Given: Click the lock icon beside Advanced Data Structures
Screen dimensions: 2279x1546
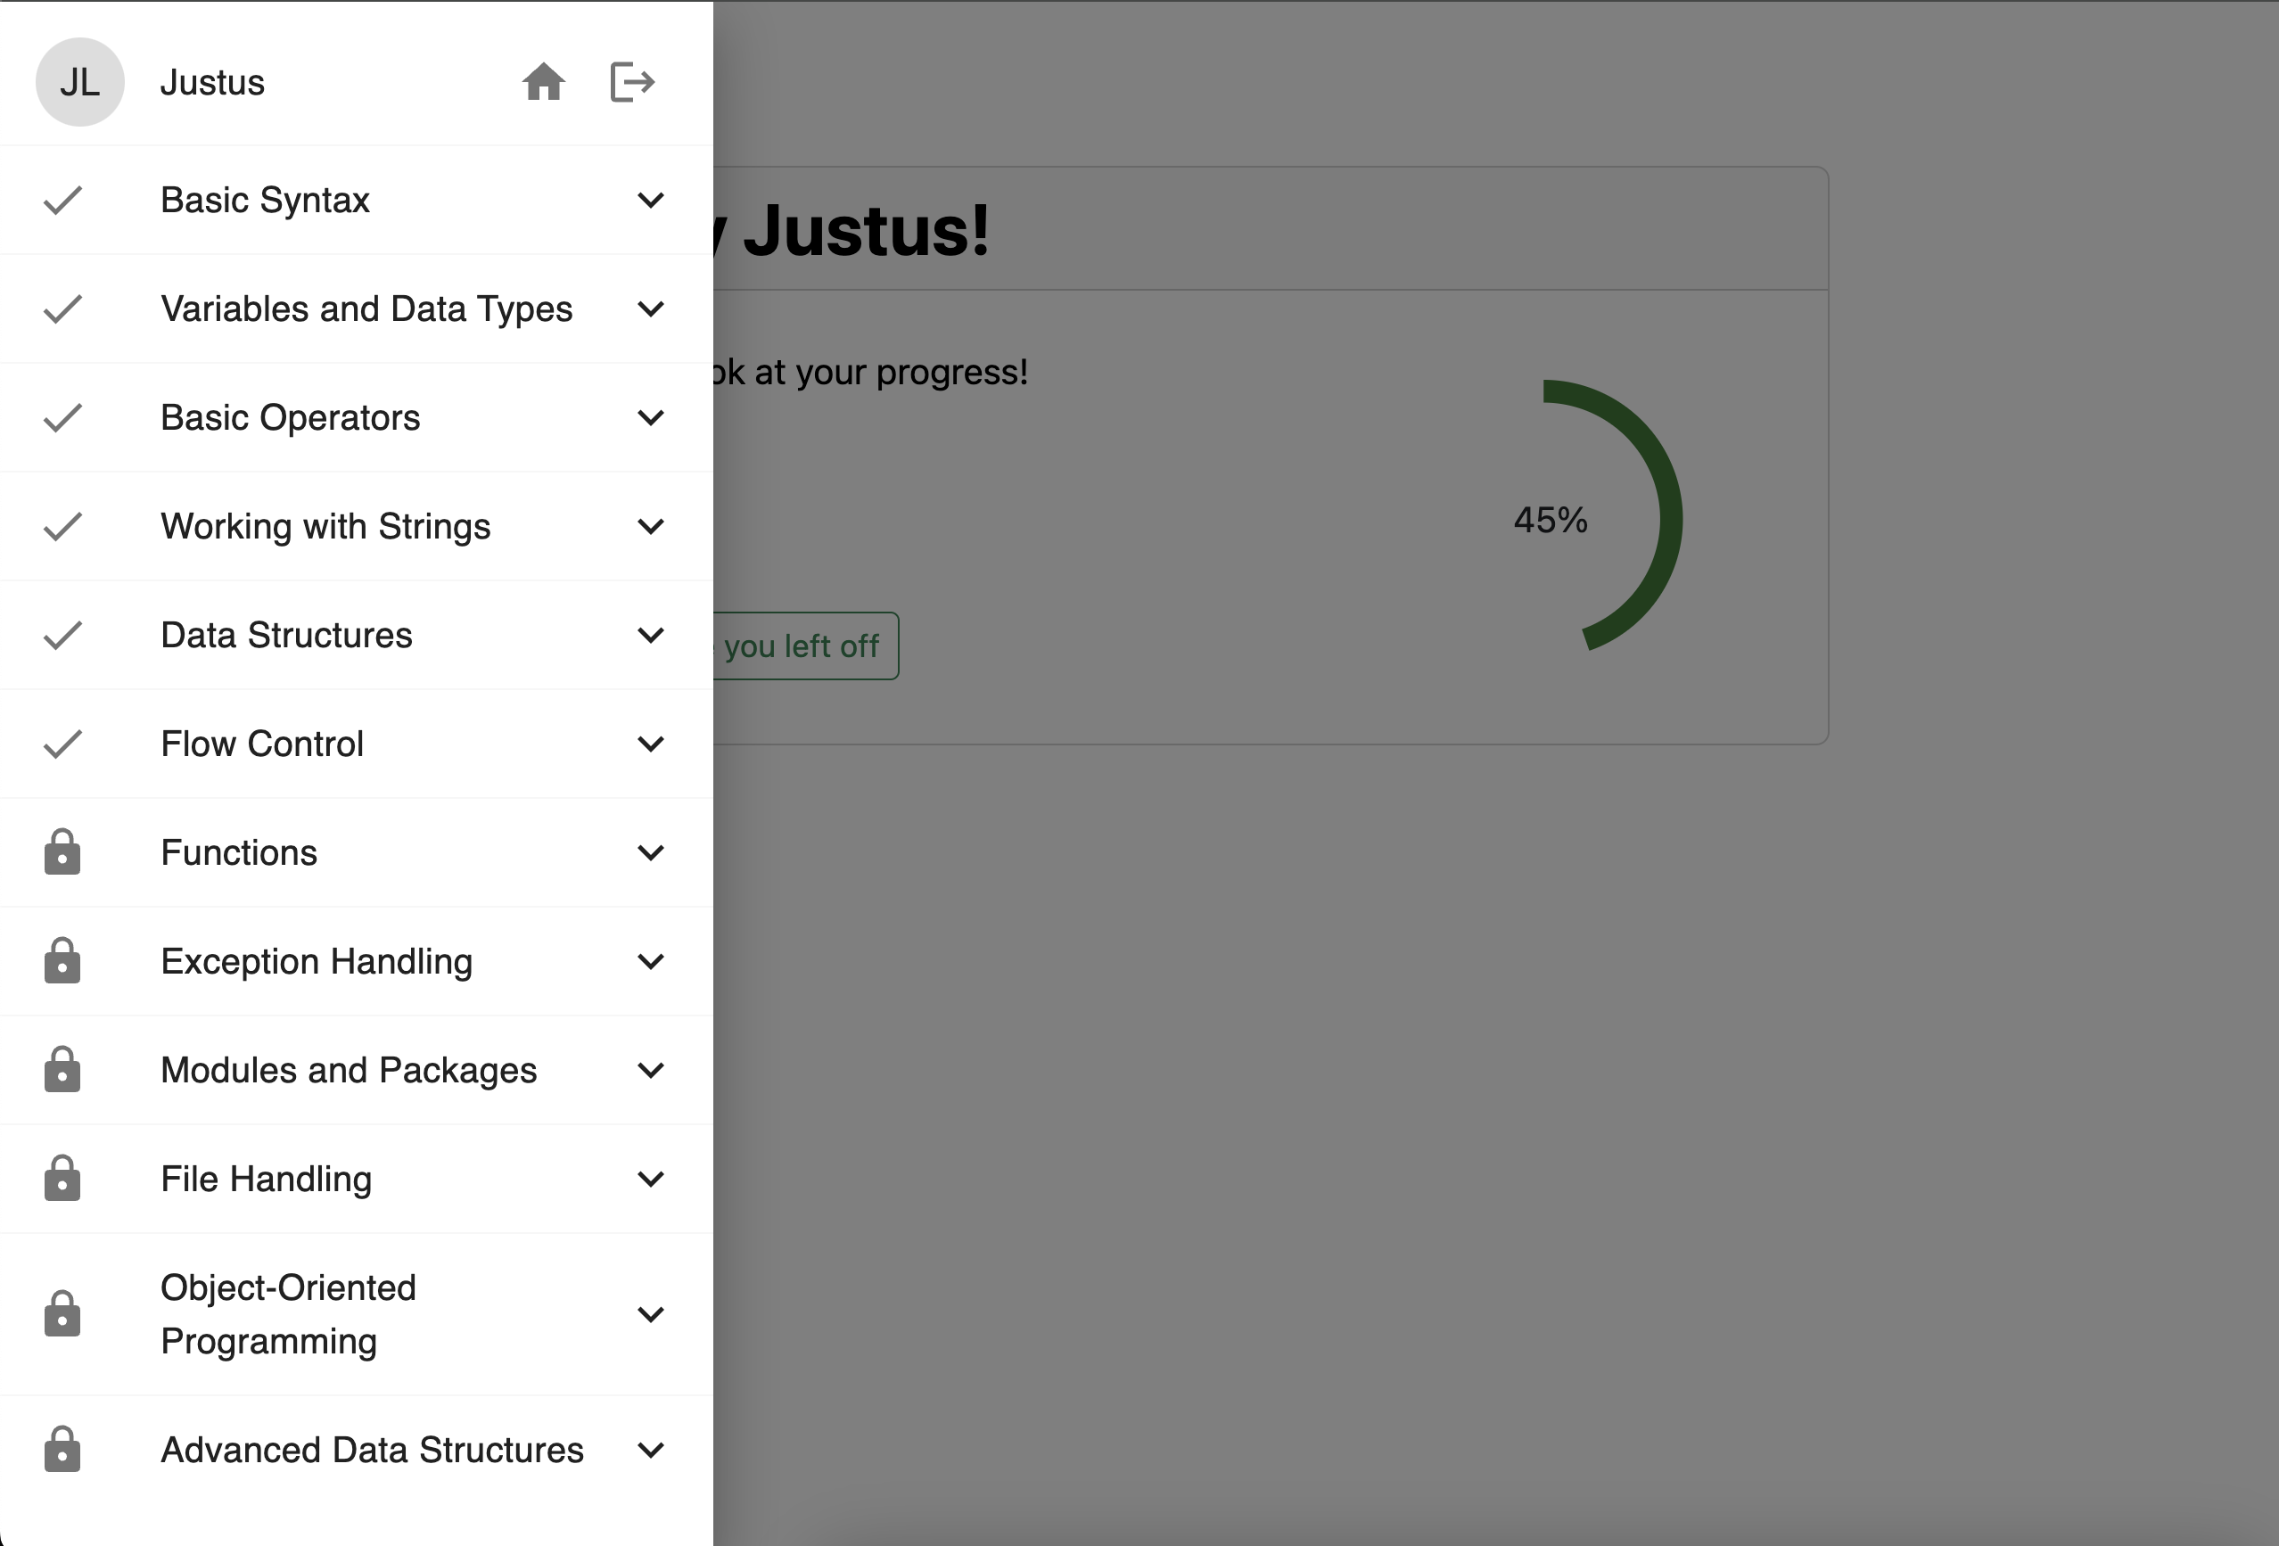Looking at the screenshot, I should [x=62, y=1449].
